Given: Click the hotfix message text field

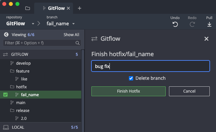Looking at the screenshot, I should pyautogui.click(x=150, y=66).
